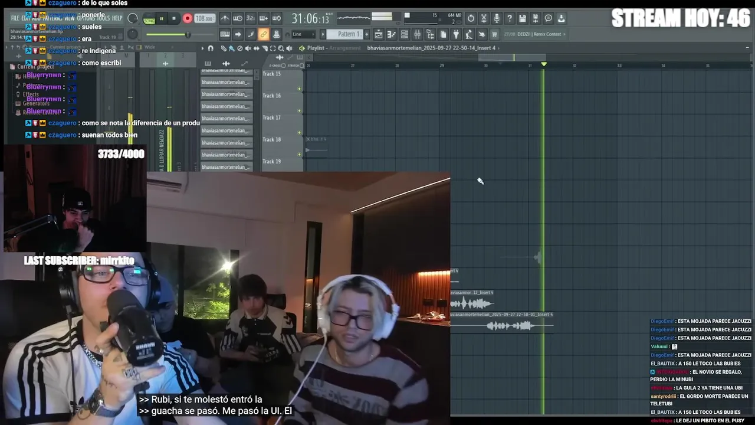Select the Mute tool in playlist
The height and width of the screenshot is (425, 755).
coord(248,48)
